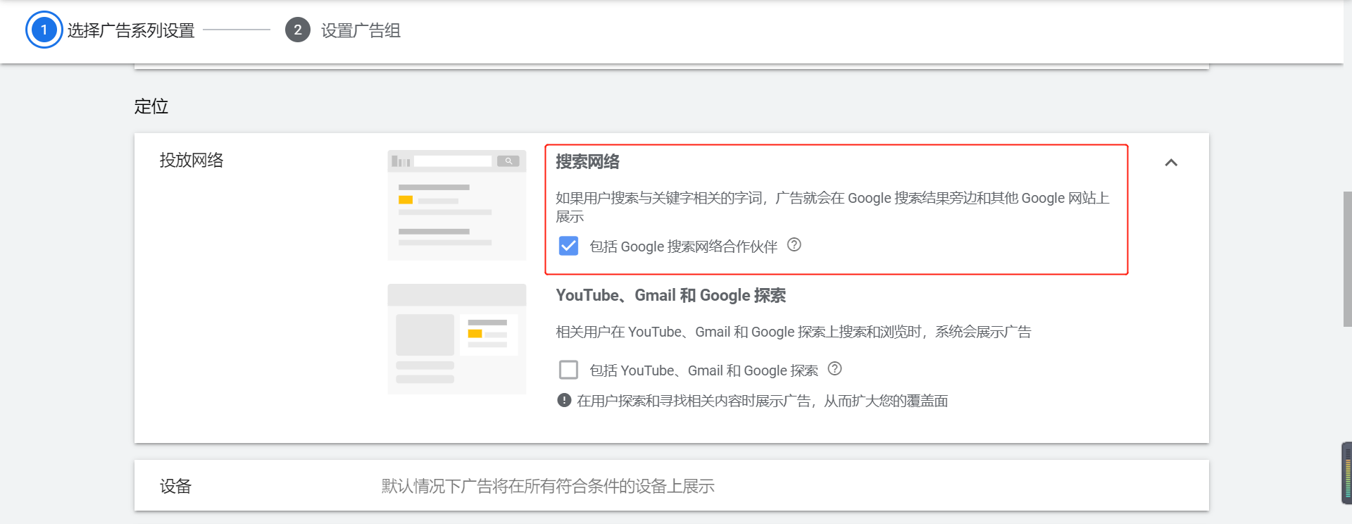
Task: Click the 在用户探索和寻找相关内容时展示广告 note
Action: pos(763,401)
